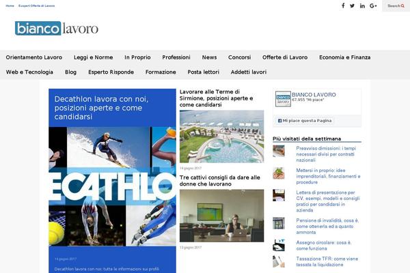
Task: Go to the Blog menu item
Action: point(70,72)
